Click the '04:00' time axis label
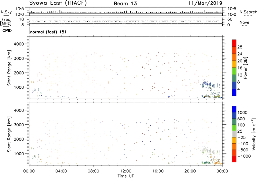 61,171
